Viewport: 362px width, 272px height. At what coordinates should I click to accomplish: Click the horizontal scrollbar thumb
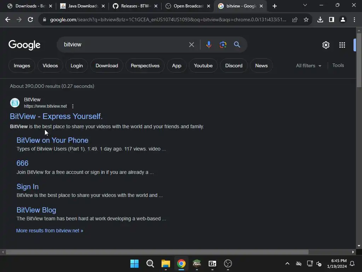click(157, 252)
